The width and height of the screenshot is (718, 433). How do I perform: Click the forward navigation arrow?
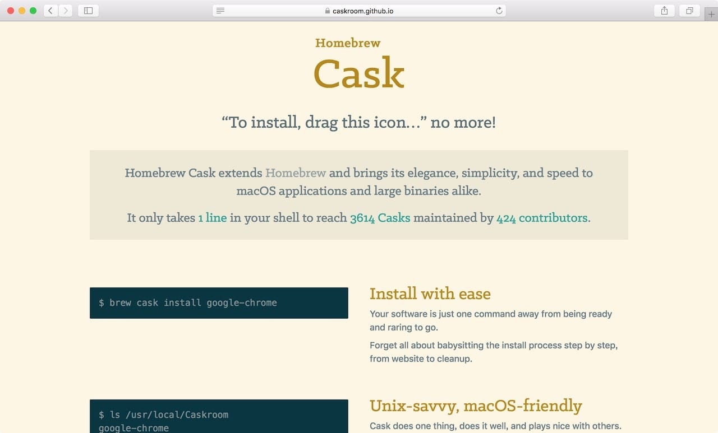66,10
